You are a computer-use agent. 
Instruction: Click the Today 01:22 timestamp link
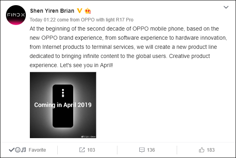pyautogui.click(x=43, y=20)
